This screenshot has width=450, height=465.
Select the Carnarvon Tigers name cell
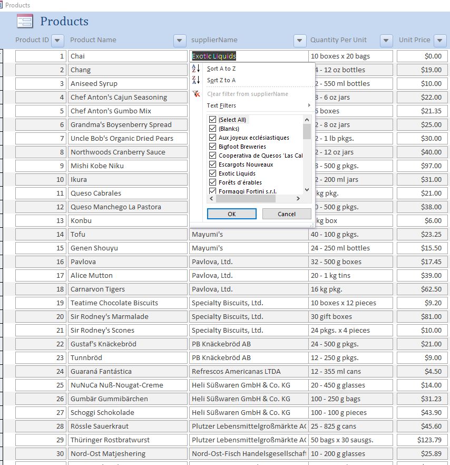pos(128,289)
